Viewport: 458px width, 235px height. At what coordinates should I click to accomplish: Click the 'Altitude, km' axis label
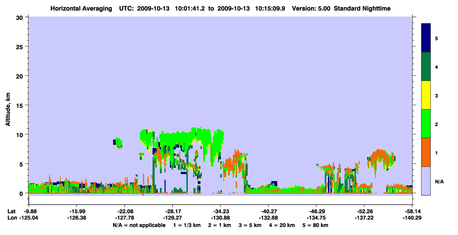8,109
